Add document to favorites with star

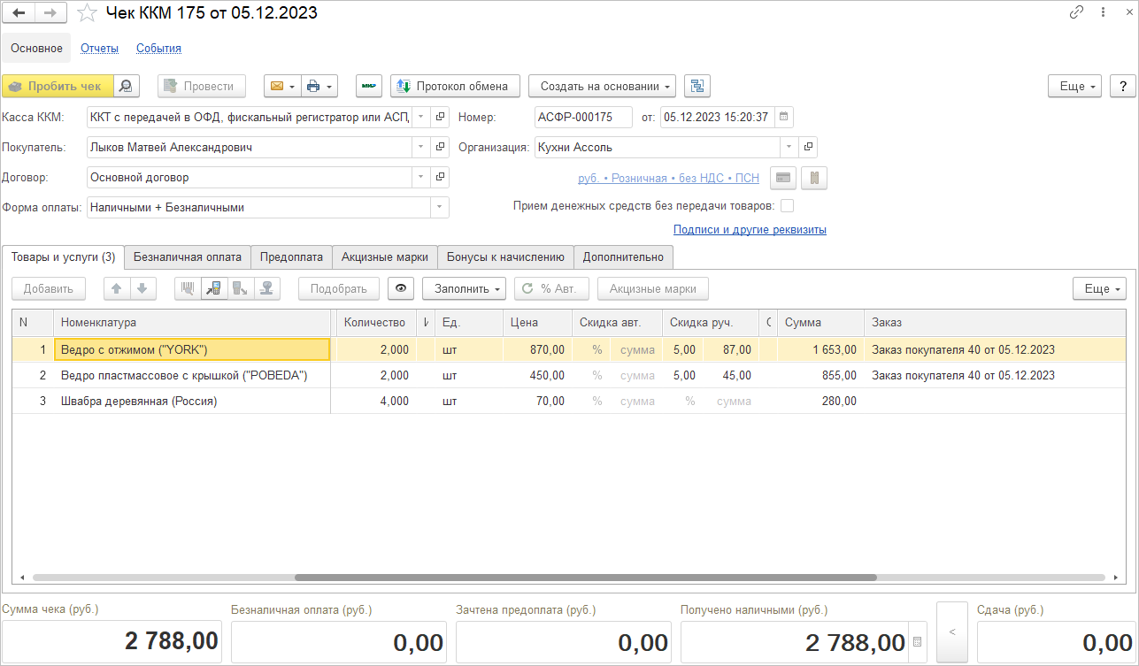coord(87,13)
